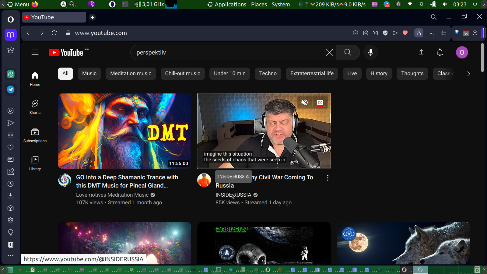This screenshot has width=487, height=274.
Task: Unmute the INSIDE RUSSIA video preview
Action: click(304, 103)
